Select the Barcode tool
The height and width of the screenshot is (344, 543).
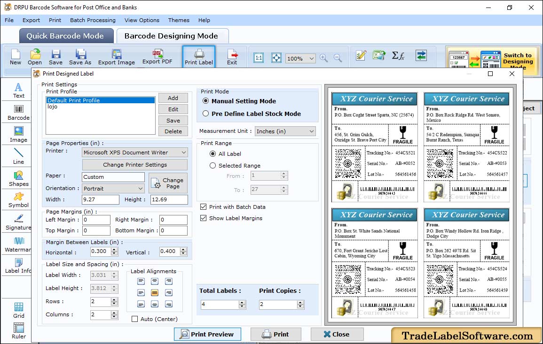[19, 113]
